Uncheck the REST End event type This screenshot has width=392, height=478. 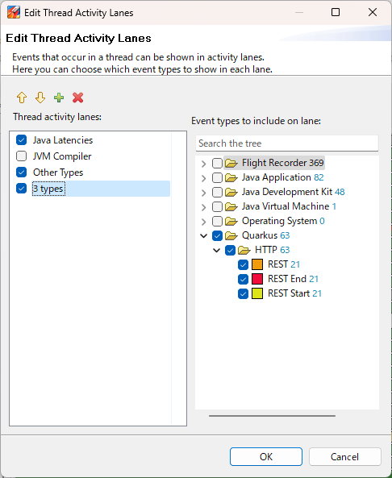tap(243, 279)
